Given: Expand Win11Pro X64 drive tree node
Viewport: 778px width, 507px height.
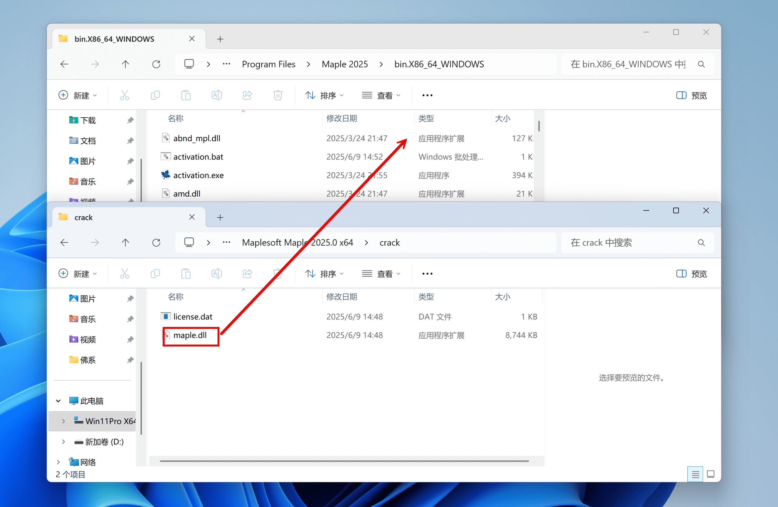Looking at the screenshot, I should click(64, 421).
